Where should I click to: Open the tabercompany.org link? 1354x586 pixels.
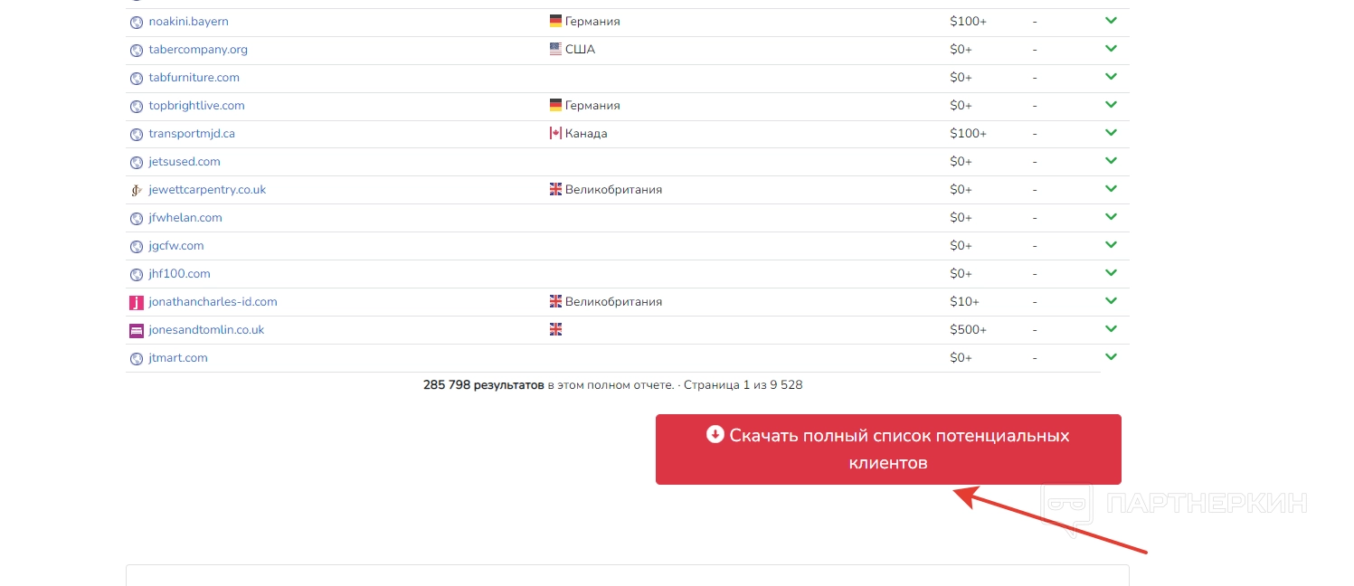198,50
